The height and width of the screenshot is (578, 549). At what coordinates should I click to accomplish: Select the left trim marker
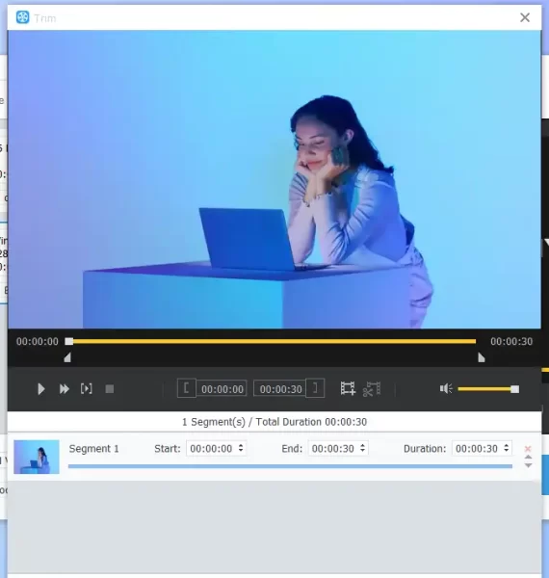(x=67, y=357)
